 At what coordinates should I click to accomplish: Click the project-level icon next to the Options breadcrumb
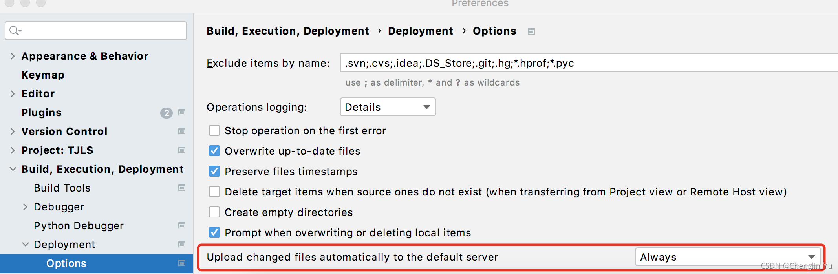coord(531,31)
